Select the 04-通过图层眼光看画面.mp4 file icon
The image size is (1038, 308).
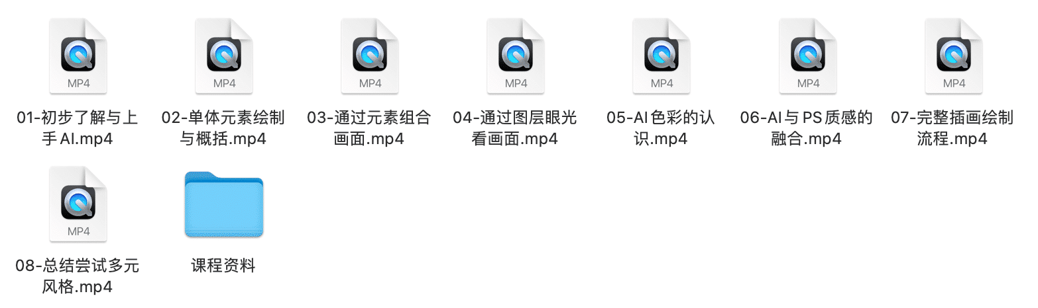click(x=516, y=56)
